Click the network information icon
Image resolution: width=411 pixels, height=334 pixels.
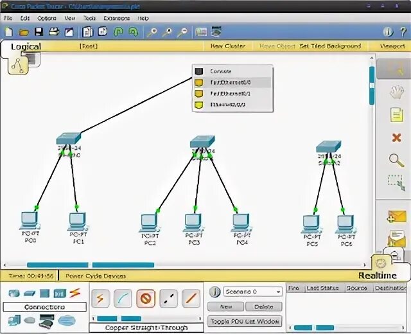pos(388,32)
